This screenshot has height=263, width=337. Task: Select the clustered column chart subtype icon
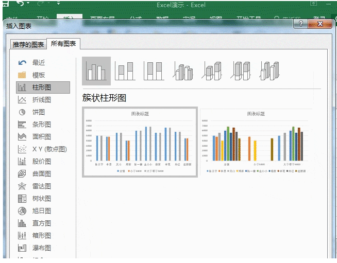[x=96, y=71]
